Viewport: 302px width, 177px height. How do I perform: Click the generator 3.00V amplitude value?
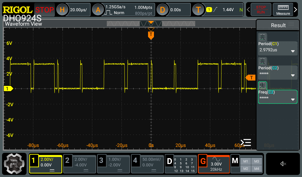click(x=216, y=164)
